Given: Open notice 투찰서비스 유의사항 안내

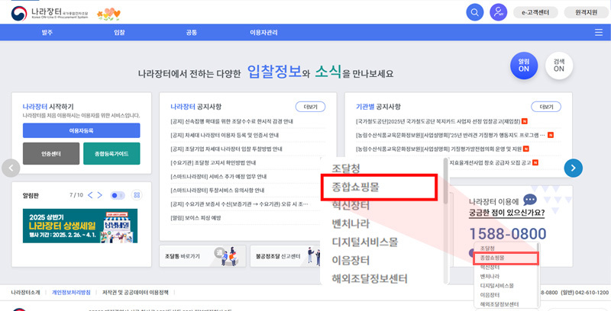Looking at the screenshot, I should (x=218, y=191).
